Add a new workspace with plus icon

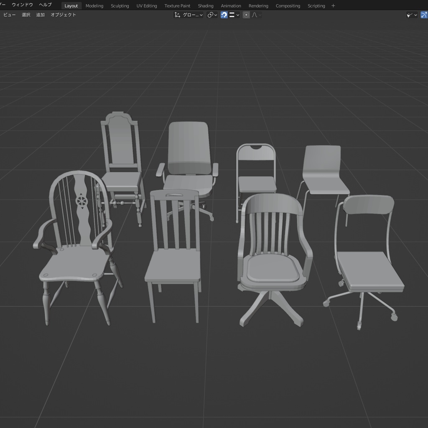coord(333,6)
